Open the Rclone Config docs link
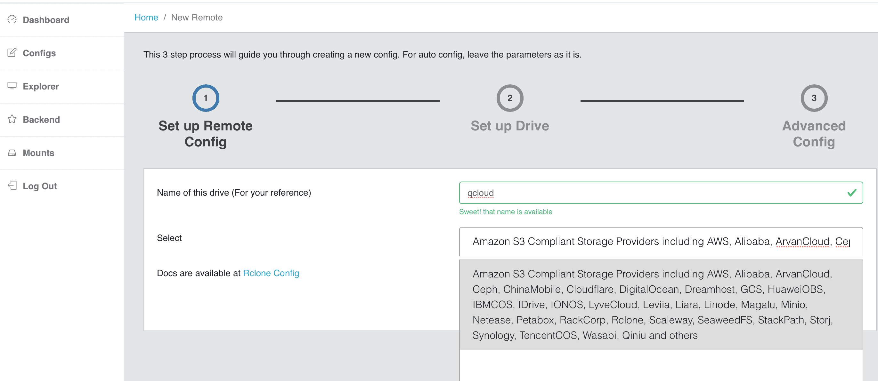The image size is (878, 381). (271, 273)
